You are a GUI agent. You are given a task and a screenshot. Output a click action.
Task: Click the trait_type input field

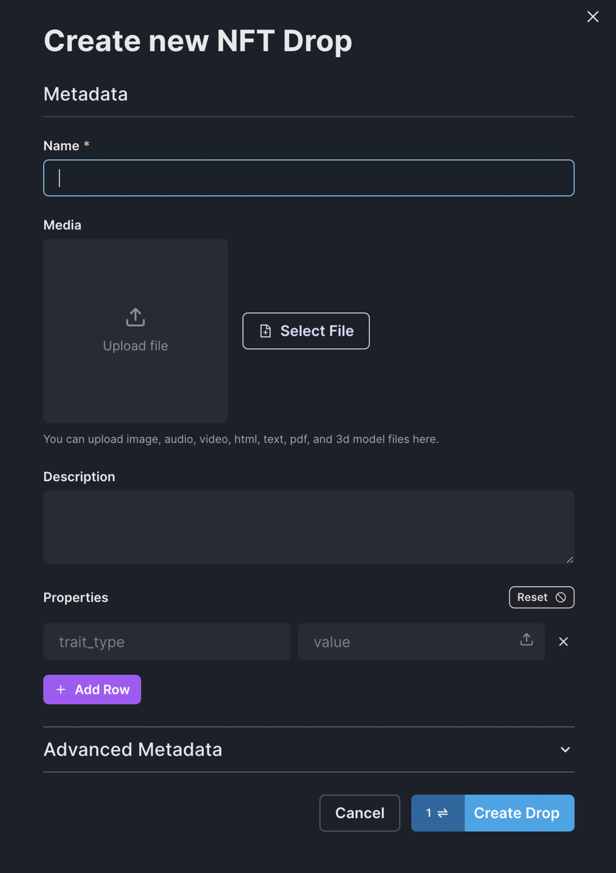pyautogui.click(x=167, y=642)
